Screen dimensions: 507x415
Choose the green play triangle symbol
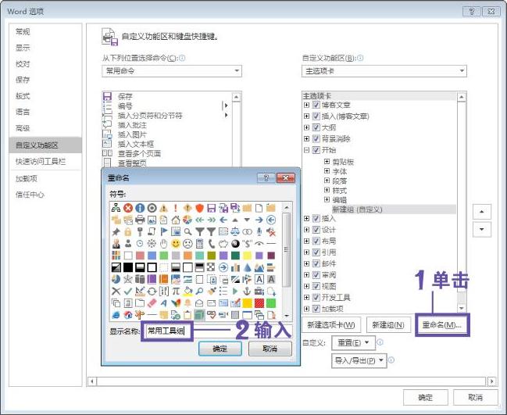pyautogui.click(x=235, y=291)
